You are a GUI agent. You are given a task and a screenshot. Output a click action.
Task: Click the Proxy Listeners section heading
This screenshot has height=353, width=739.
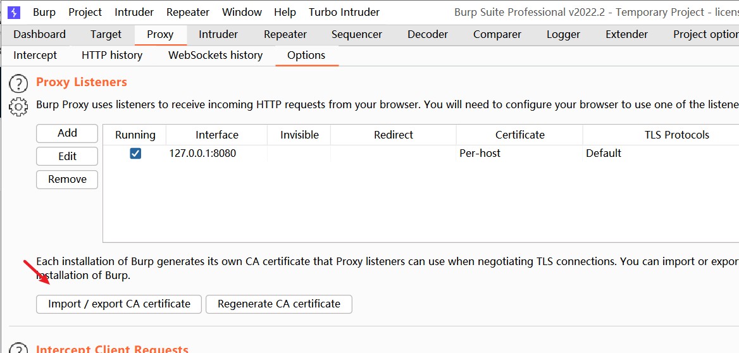coord(82,82)
